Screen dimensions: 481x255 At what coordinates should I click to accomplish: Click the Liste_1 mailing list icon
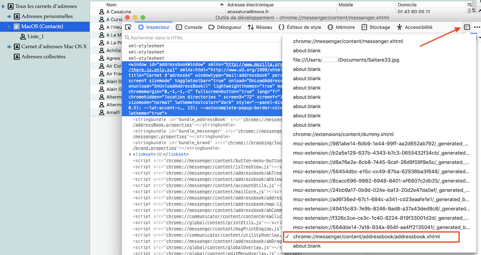coord(23,36)
